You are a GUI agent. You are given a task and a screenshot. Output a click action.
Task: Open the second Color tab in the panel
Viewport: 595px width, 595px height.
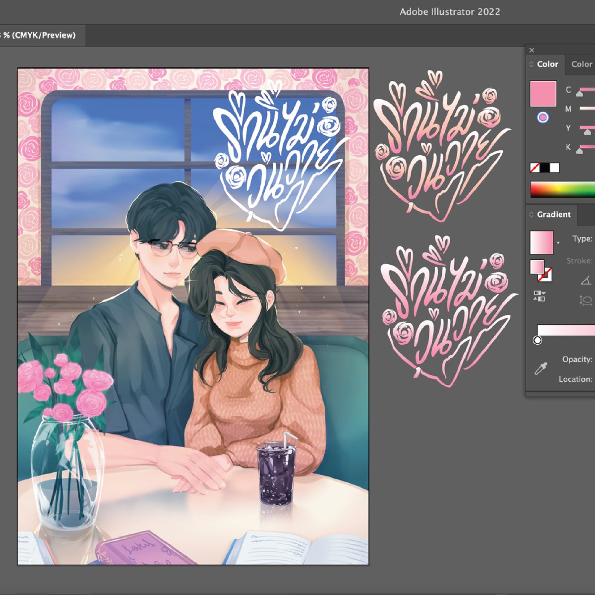point(582,64)
